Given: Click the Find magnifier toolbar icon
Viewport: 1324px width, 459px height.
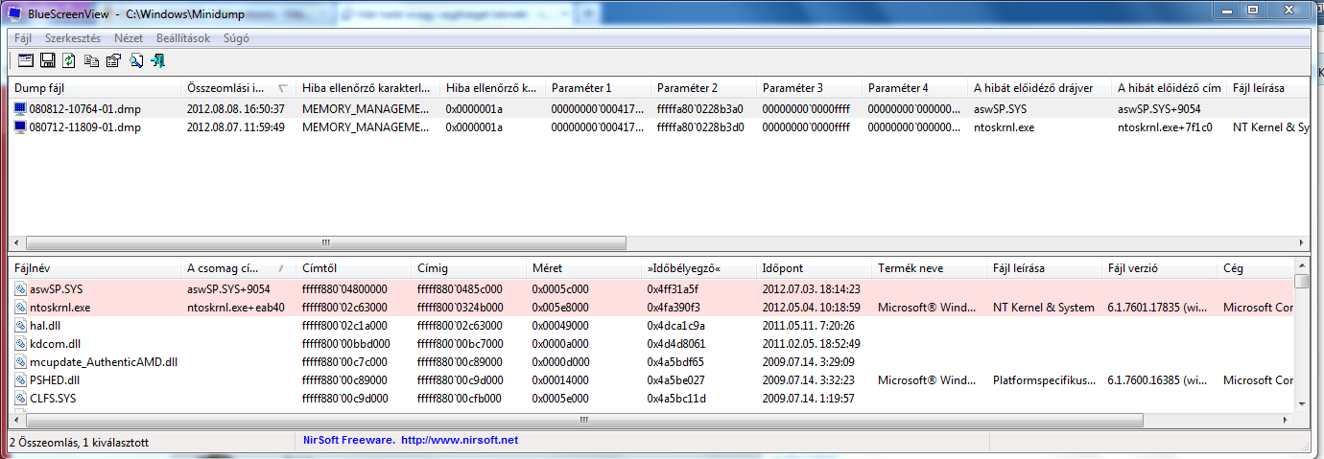Looking at the screenshot, I should 135,61.
